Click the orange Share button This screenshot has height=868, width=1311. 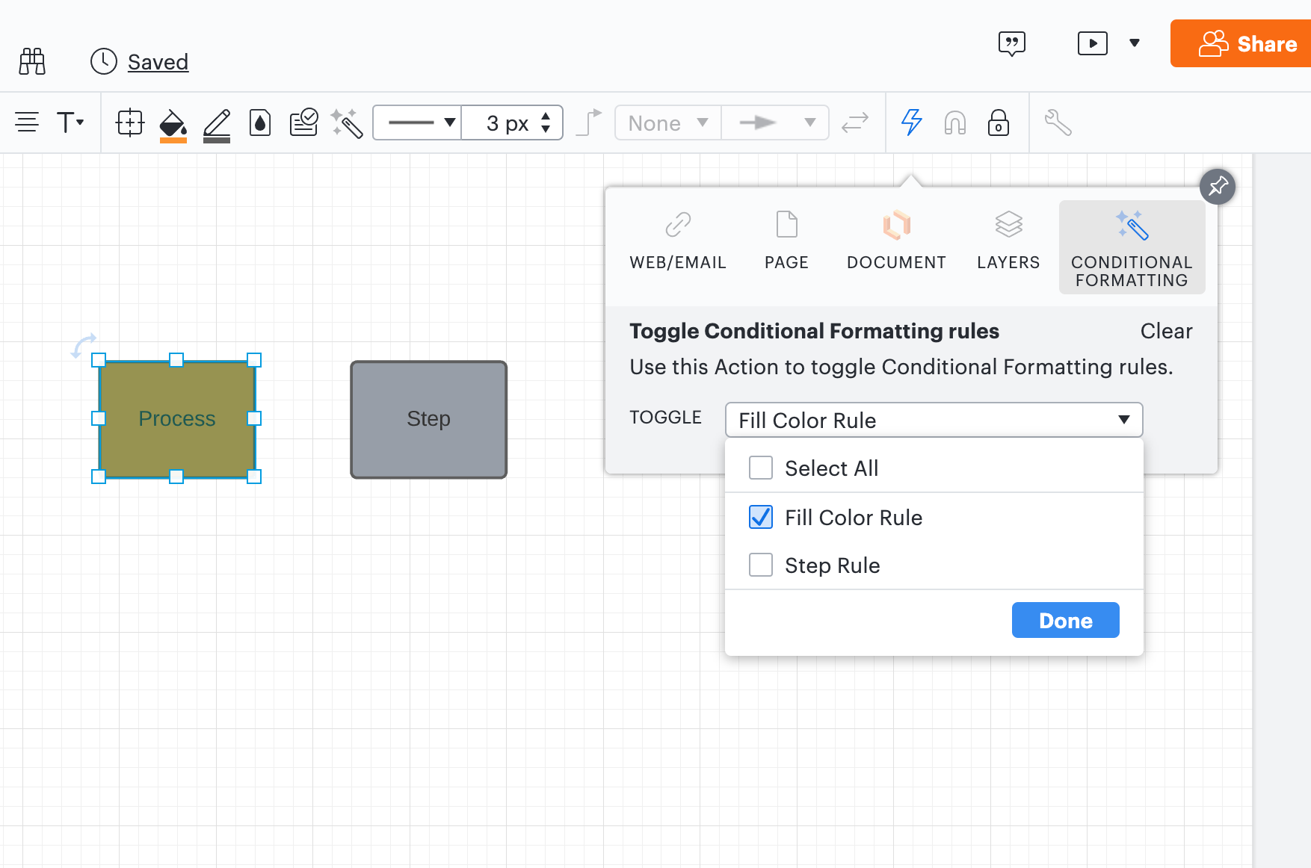click(1241, 43)
